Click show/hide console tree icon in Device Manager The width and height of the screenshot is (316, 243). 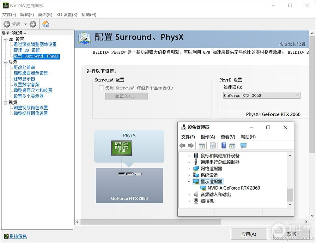coord(202,145)
